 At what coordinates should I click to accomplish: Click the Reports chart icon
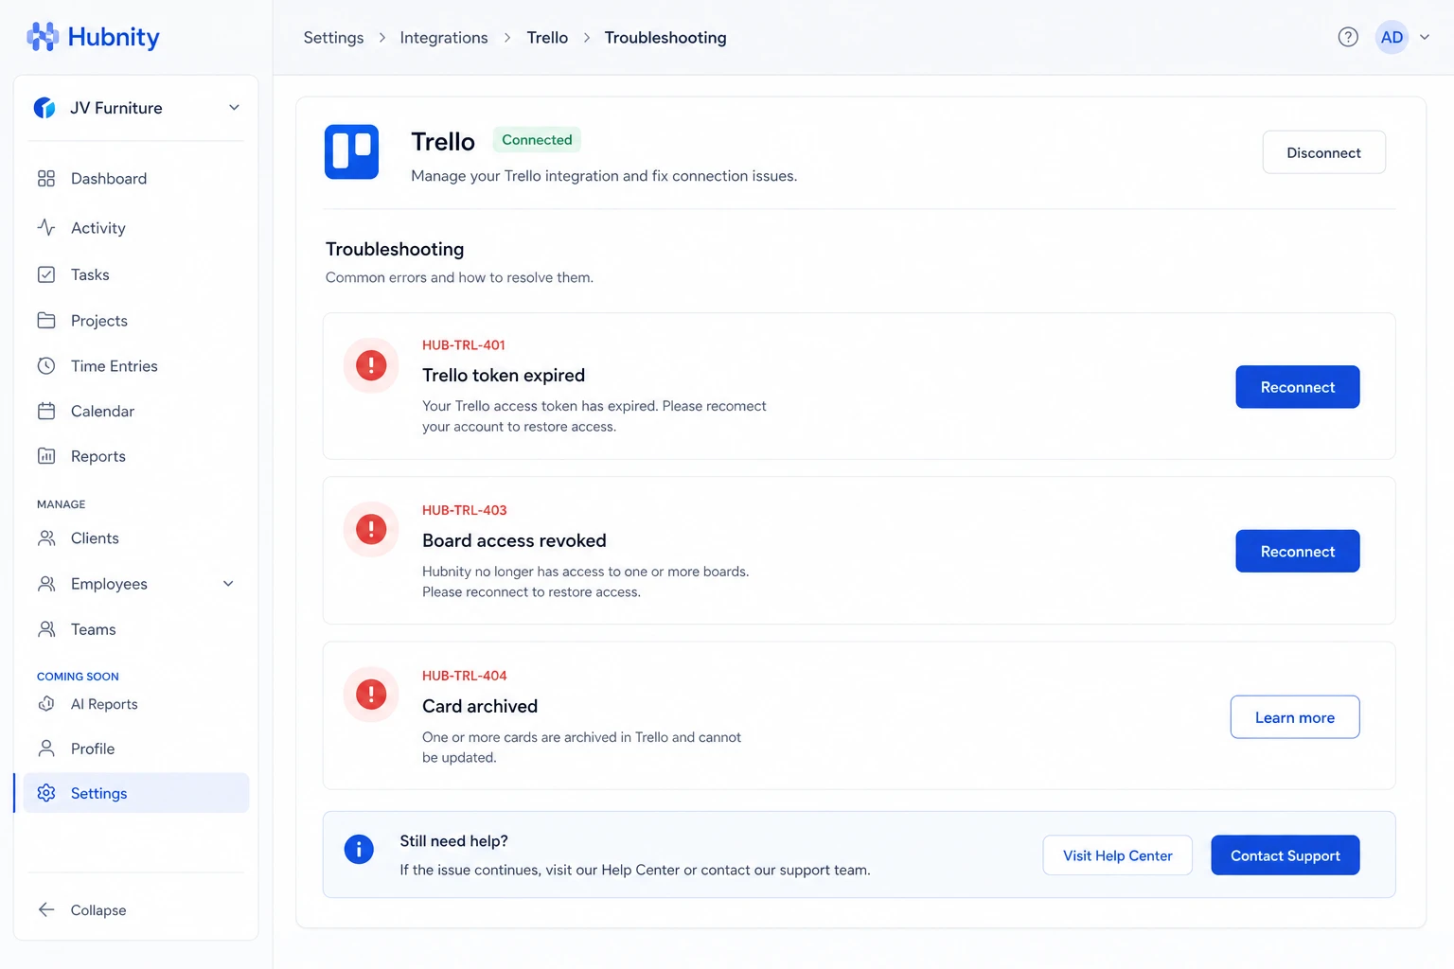[x=46, y=456]
